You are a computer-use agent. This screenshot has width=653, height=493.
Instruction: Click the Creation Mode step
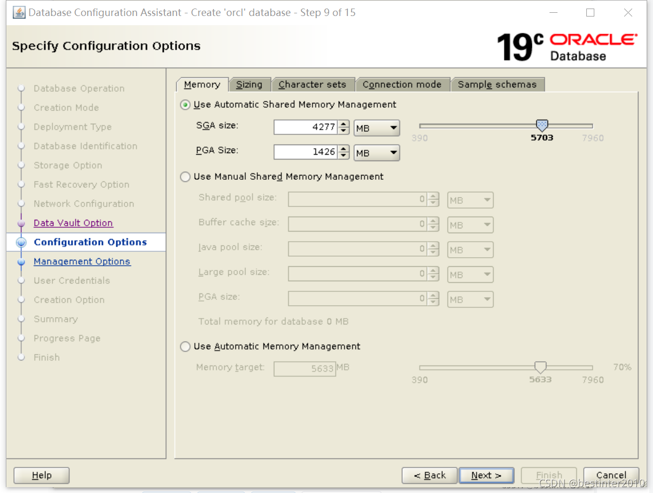66,108
